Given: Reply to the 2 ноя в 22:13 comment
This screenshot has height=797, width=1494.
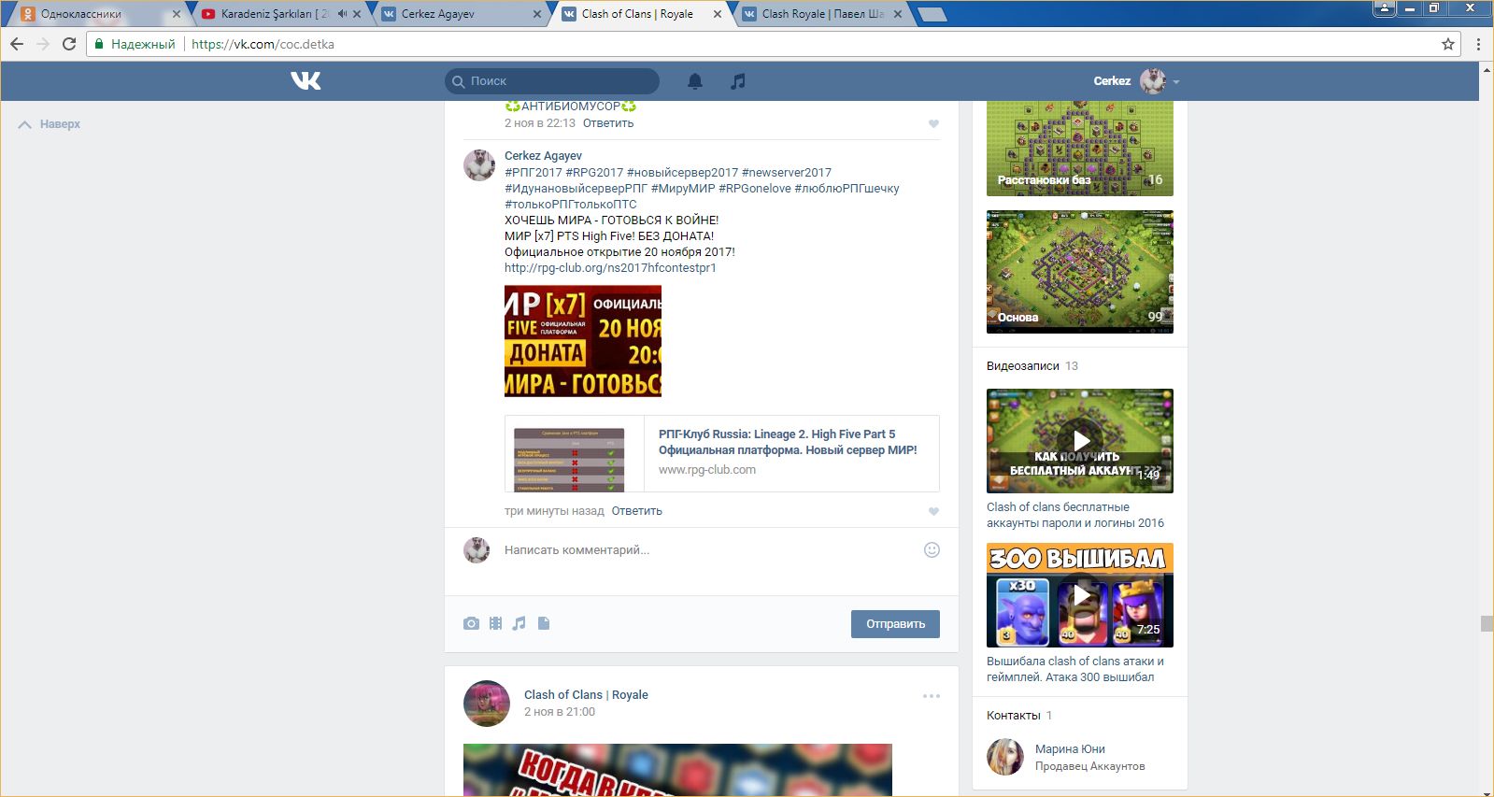Looking at the screenshot, I should [608, 123].
